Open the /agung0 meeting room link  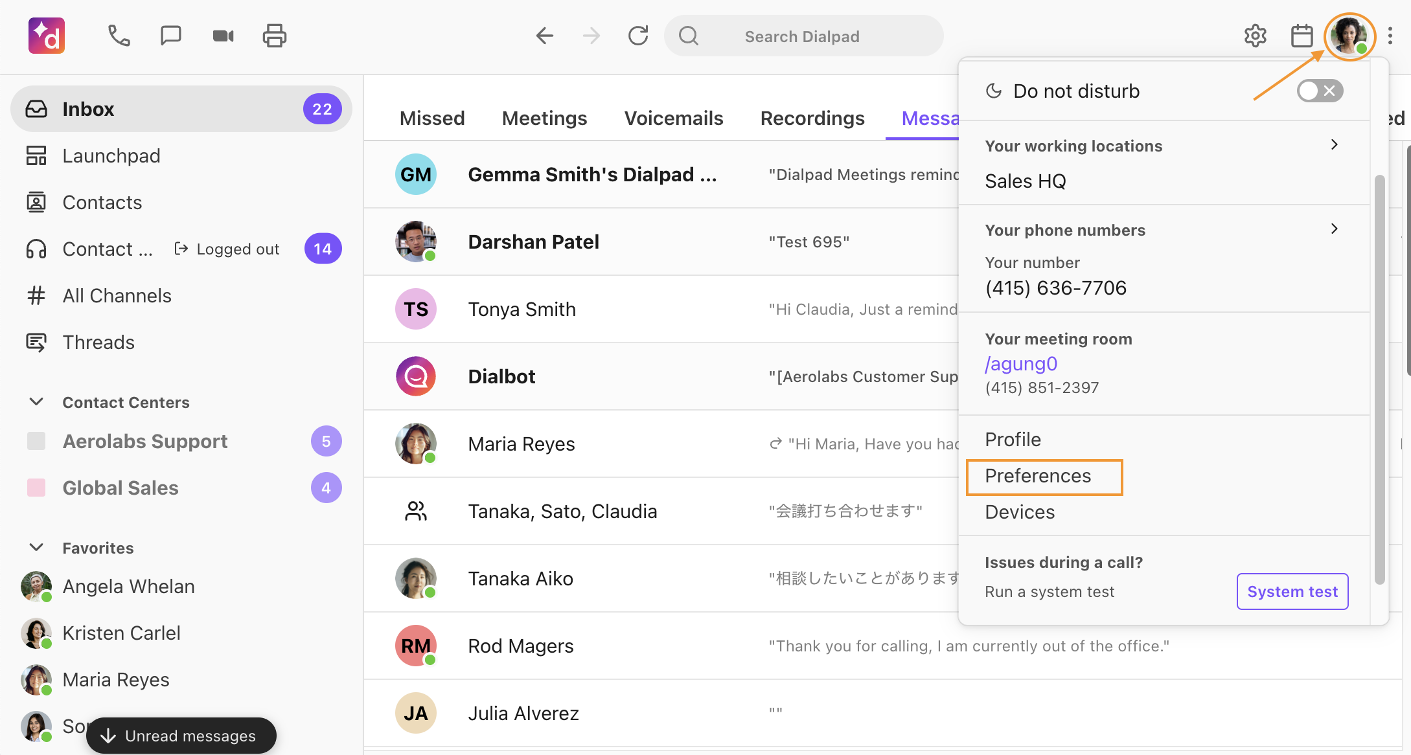point(1021,364)
